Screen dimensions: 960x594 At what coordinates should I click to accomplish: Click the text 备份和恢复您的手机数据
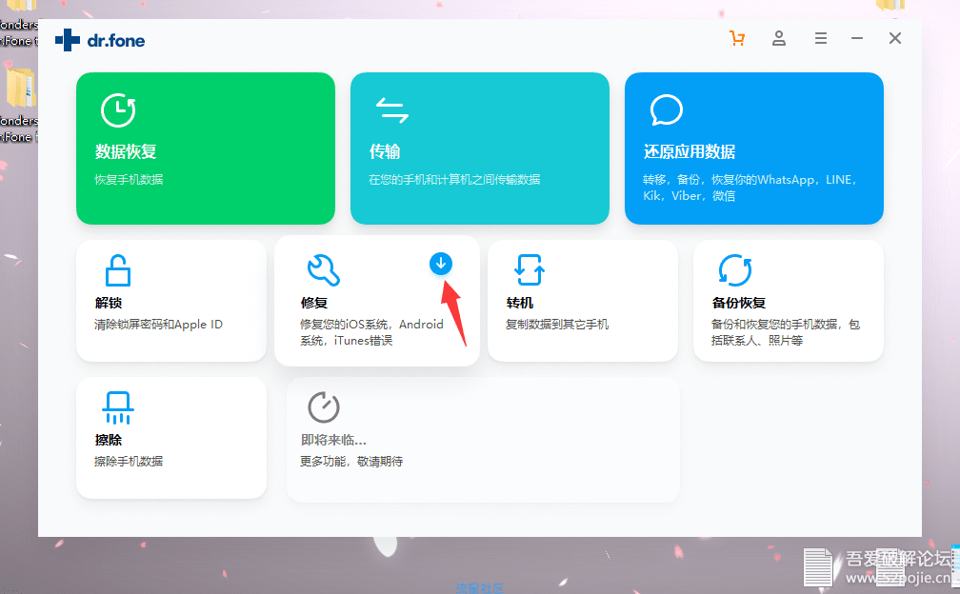click(786, 332)
